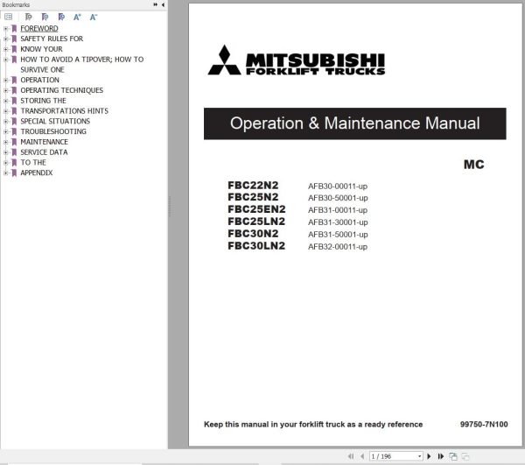Screen dimensions: 525x465
Task: Click the grayed next view icon in the page bar
Action: coord(465,456)
